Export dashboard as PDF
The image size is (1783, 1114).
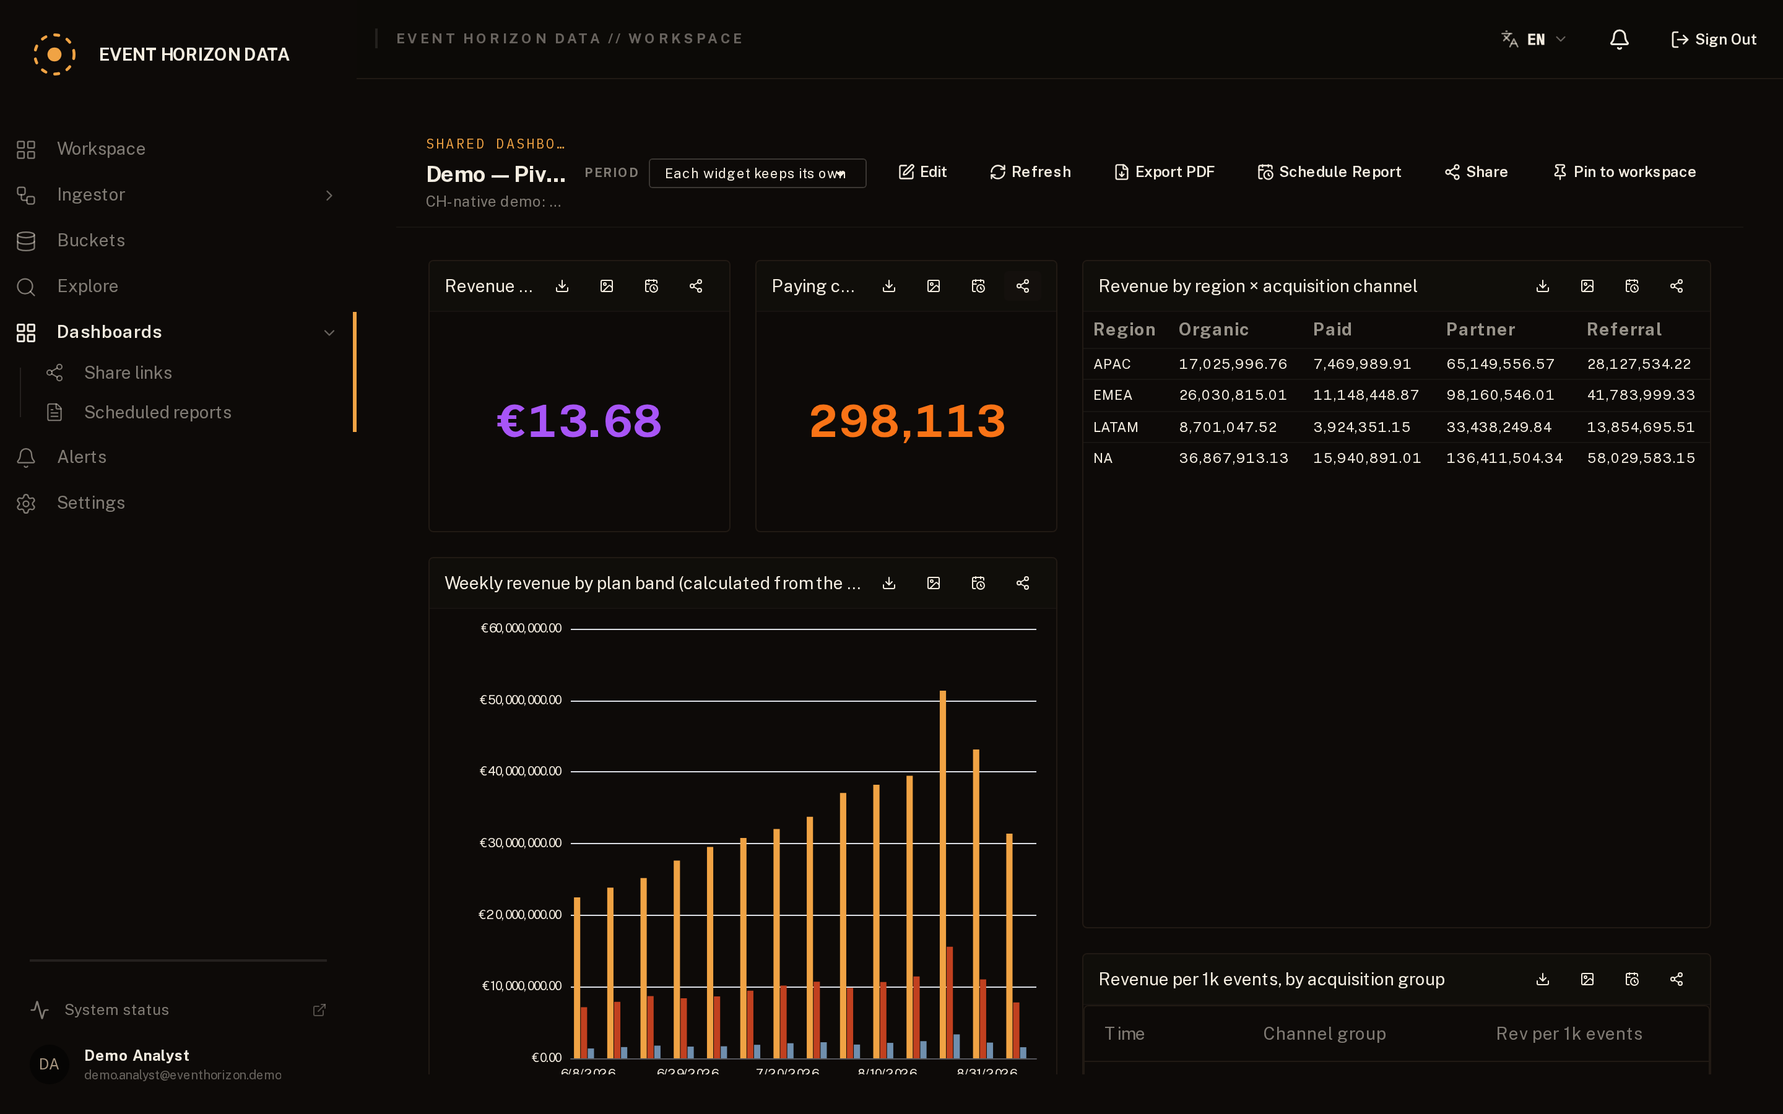[x=1164, y=171]
